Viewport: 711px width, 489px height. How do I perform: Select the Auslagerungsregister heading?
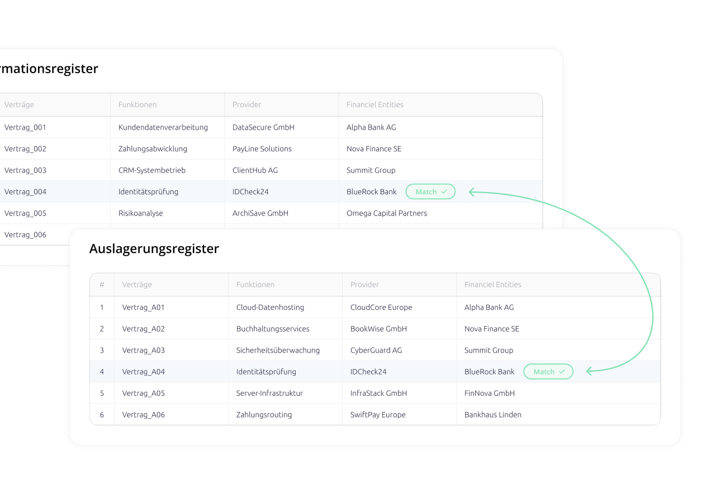tap(154, 249)
